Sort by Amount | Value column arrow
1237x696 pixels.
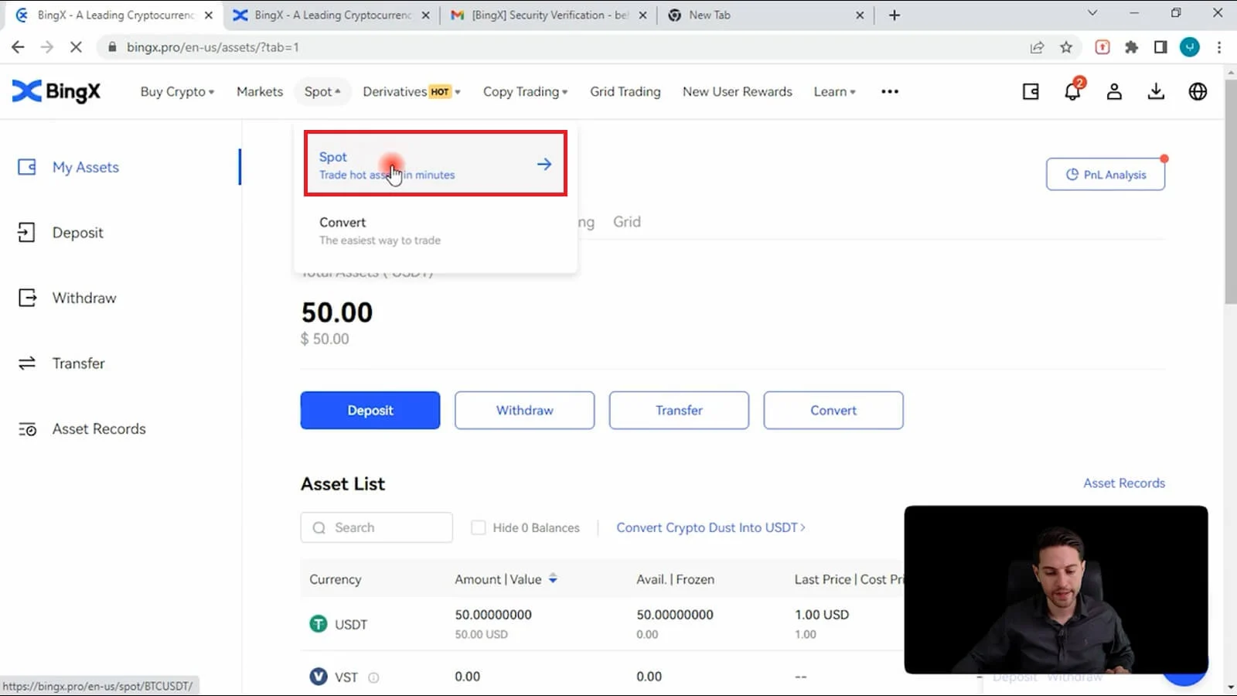tap(553, 578)
